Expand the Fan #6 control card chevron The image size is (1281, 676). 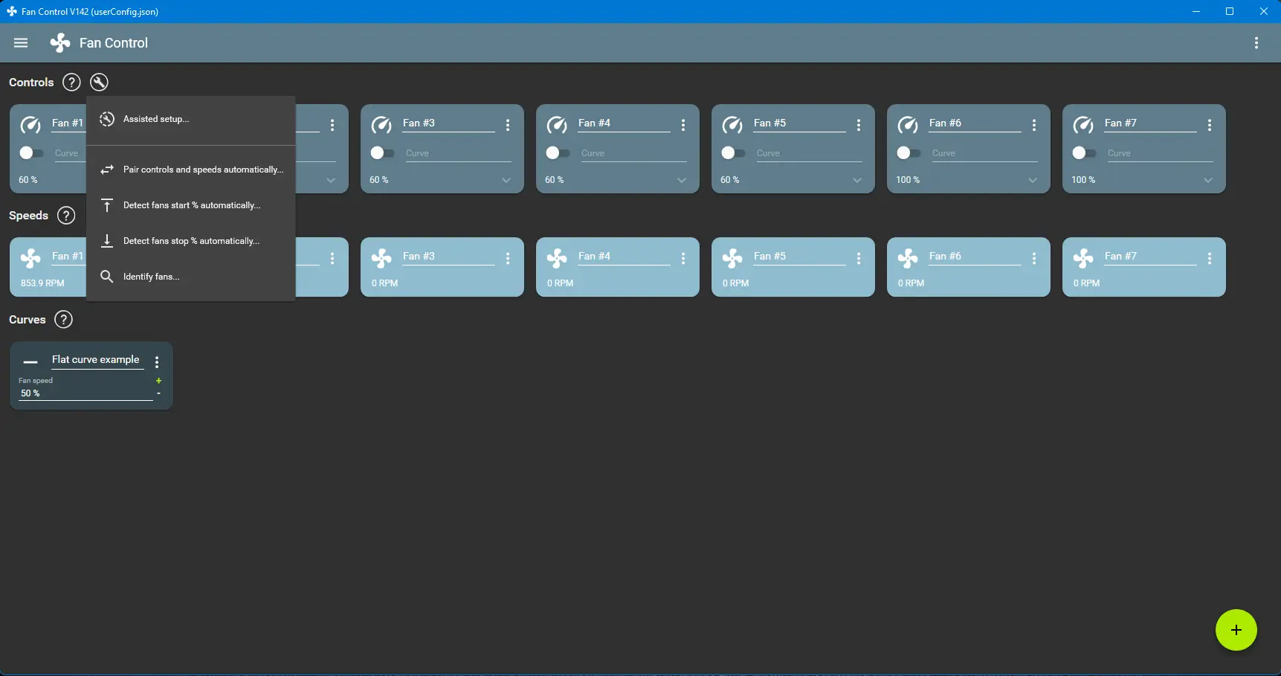(1033, 180)
